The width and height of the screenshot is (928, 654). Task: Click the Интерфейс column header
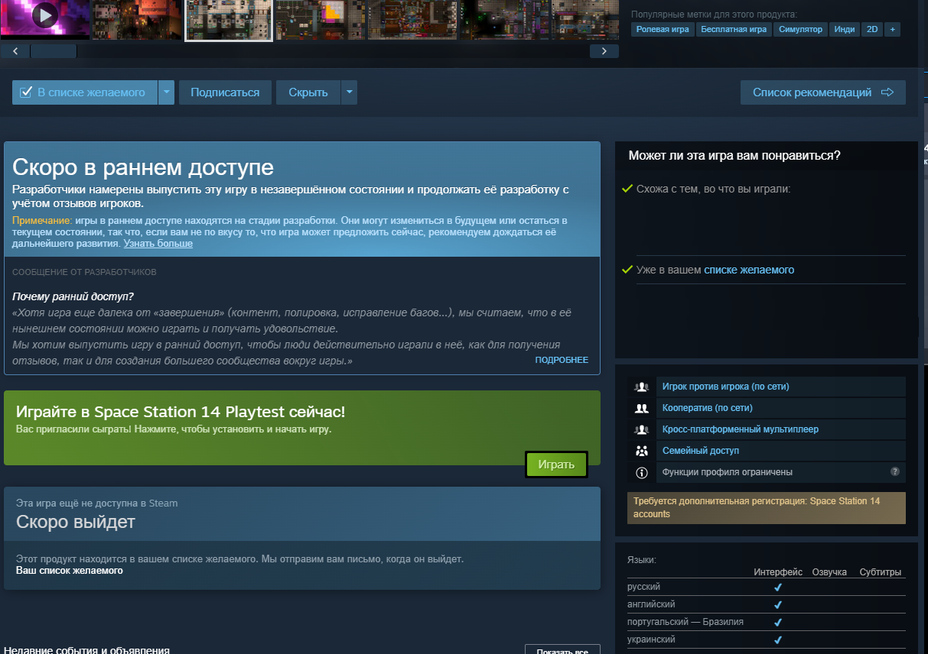click(x=778, y=572)
